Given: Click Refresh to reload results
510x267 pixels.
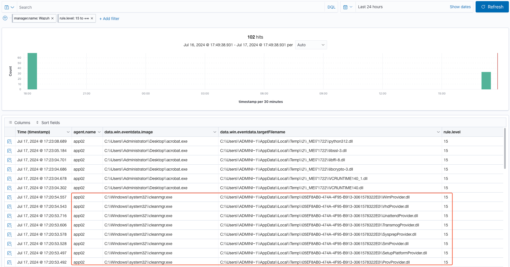Looking at the screenshot, I should click(x=492, y=7).
